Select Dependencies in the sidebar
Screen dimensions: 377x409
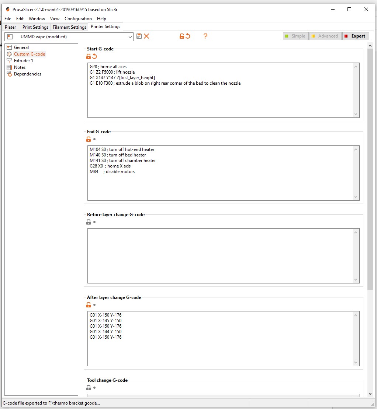(x=28, y=74)
